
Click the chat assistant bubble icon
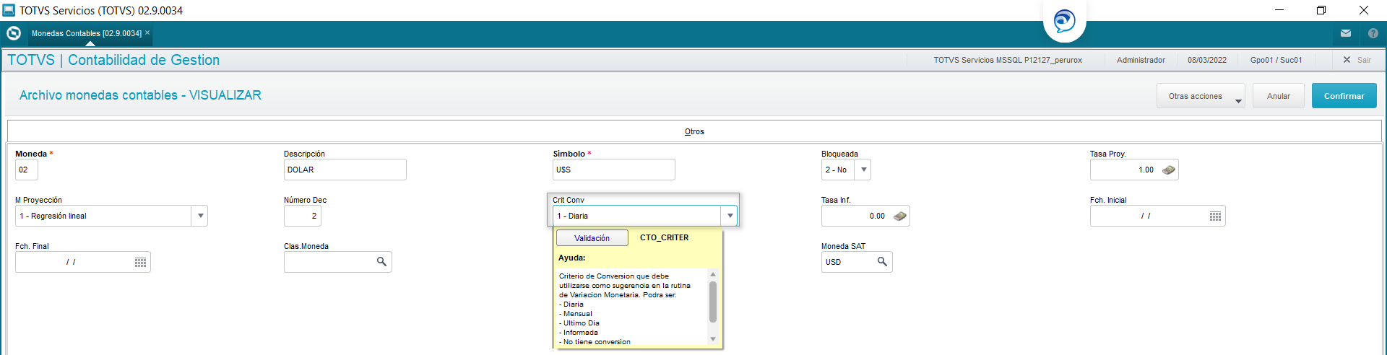[1064, 20]
